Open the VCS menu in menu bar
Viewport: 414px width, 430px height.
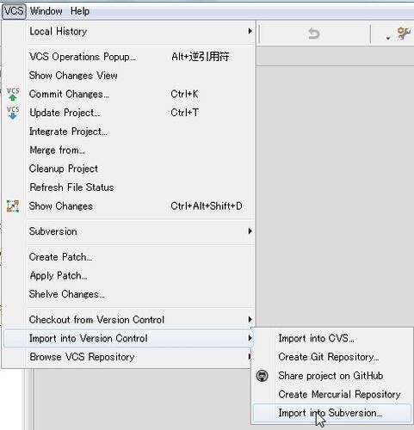[14, 11]
